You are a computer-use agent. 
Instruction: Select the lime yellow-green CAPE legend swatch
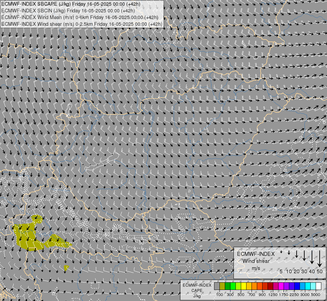point(238,286)
